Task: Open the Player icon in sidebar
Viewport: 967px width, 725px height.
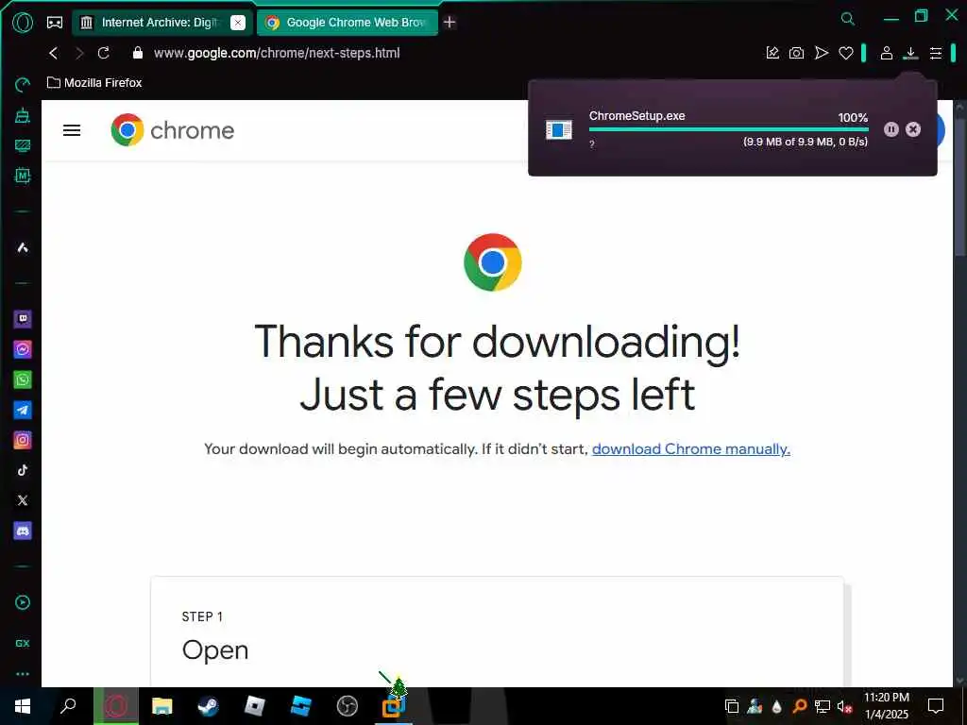Action: click(x=23, y=602)
